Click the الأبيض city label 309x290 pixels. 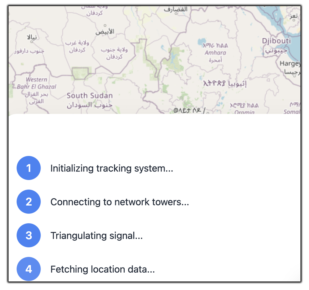click(x=105, y=32)
